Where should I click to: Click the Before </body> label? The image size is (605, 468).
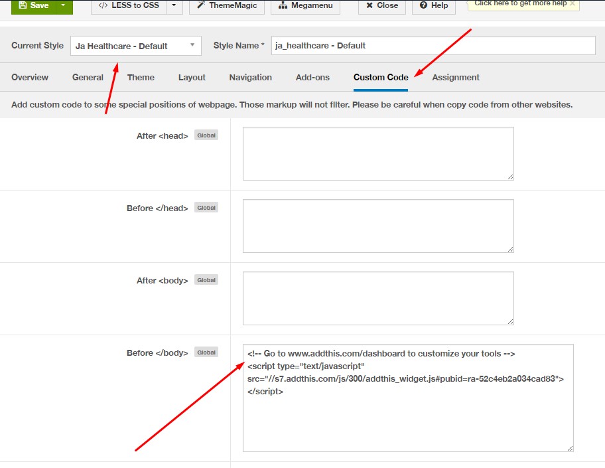coord(157,353)
